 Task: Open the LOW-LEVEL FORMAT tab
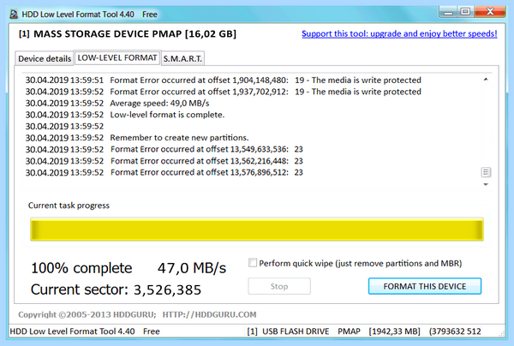coord(117,58)
